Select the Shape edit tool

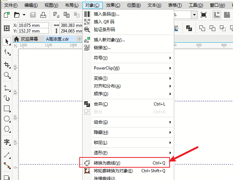click(7, 52)
